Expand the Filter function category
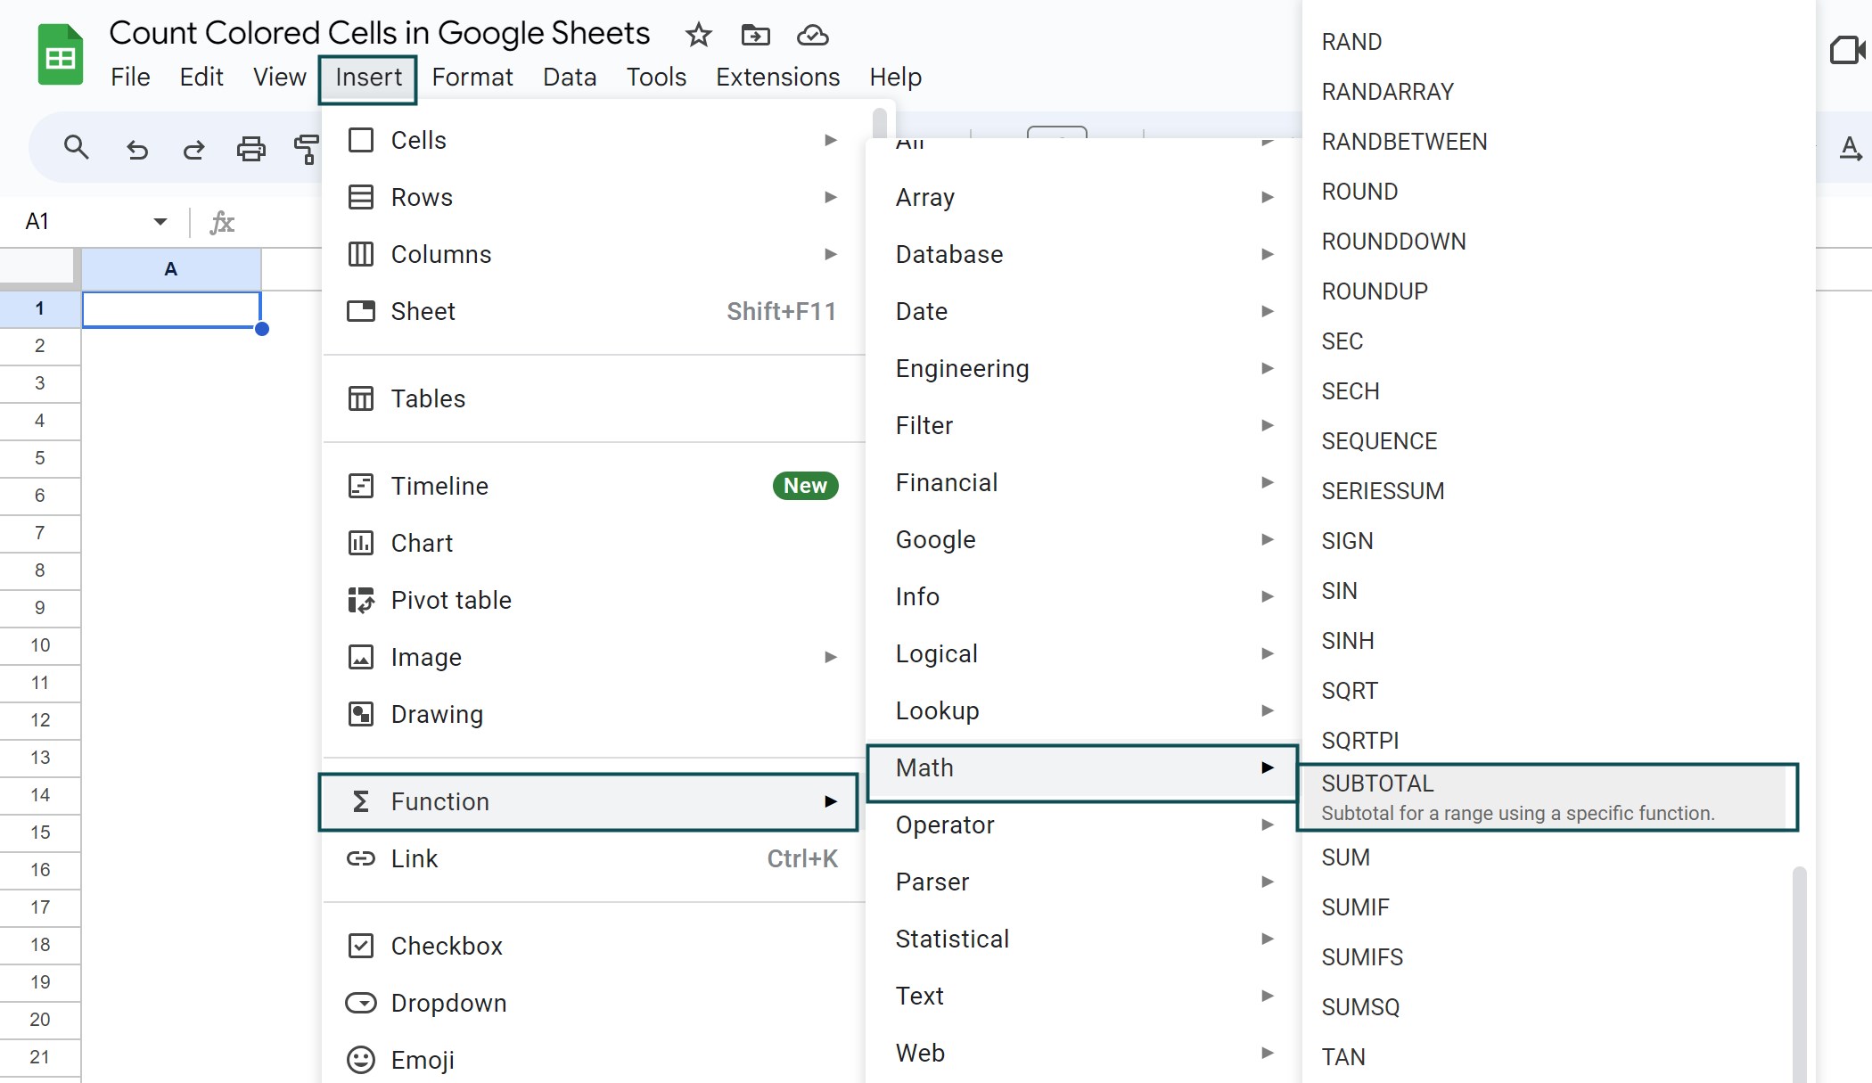1872x1083 pixels. pyautogui.click(x=1083, y=425)
